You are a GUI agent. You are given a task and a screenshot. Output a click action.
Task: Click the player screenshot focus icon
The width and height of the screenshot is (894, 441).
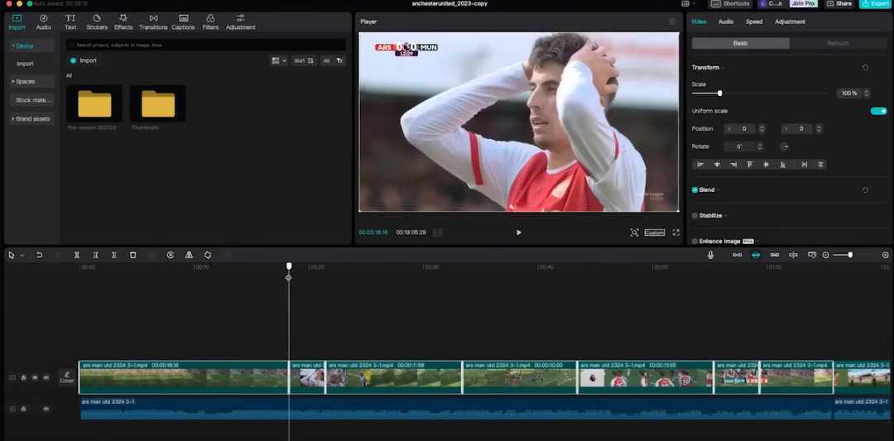tap(634, 232)
